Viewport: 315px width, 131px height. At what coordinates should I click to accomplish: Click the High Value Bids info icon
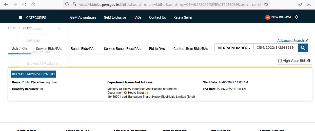[x=309, y=61]
